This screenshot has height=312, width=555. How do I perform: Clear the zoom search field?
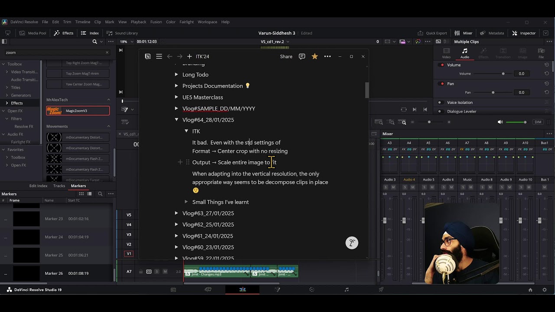107,52
